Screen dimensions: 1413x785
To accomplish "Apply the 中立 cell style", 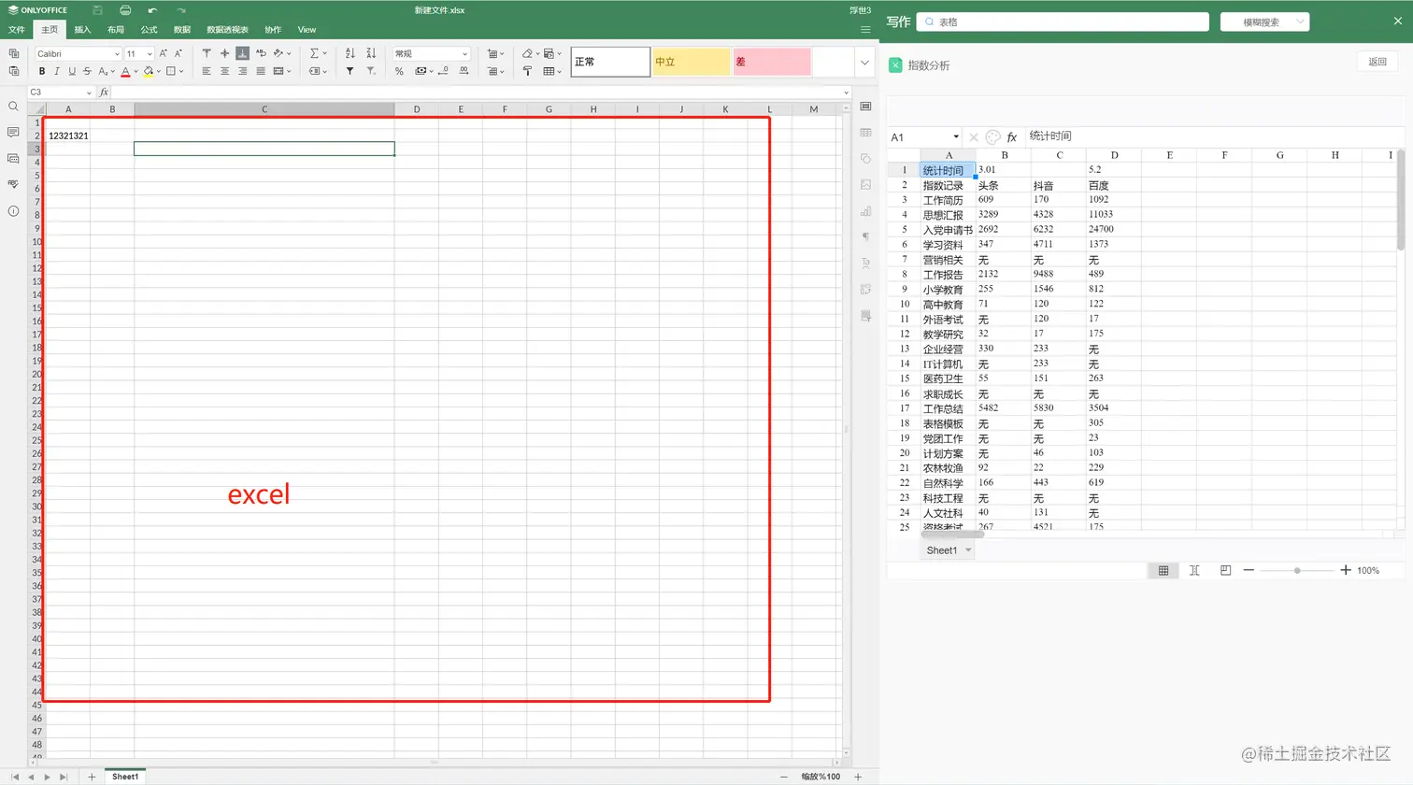I will (692, 62).
